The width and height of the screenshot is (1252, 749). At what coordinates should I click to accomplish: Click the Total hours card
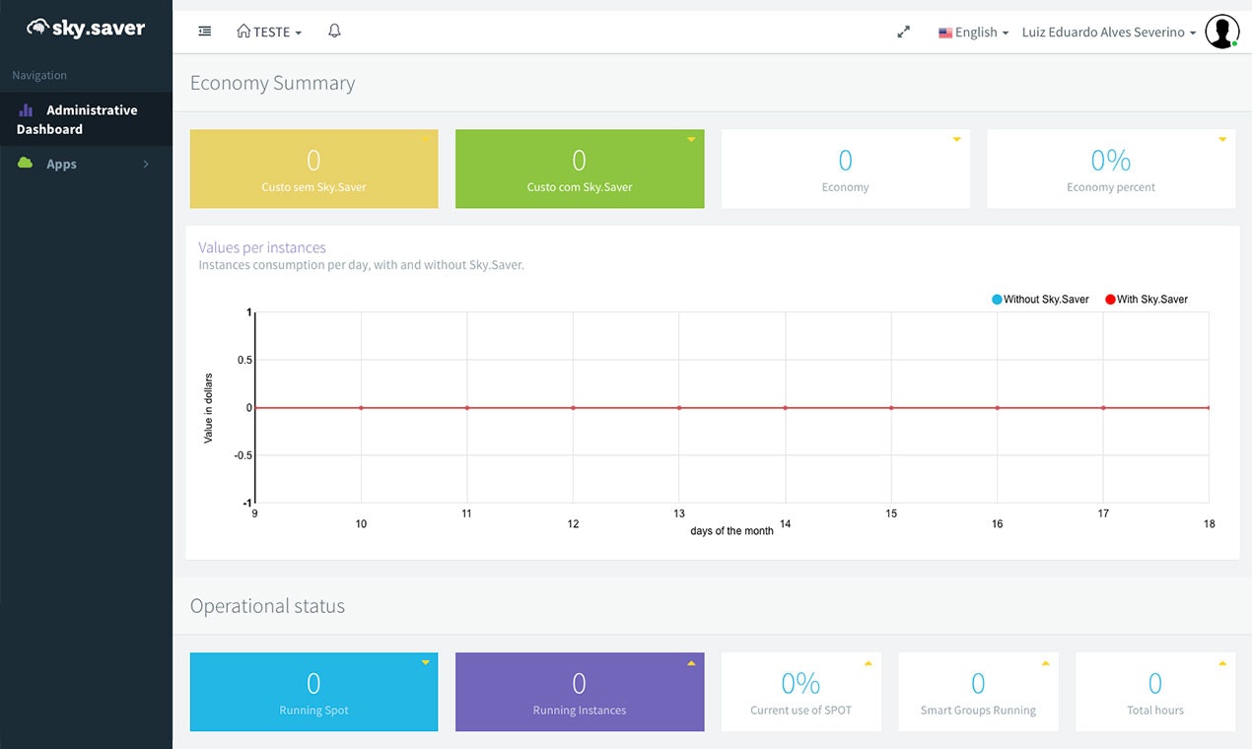point(1155,692)
